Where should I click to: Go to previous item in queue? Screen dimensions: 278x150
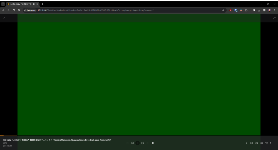128,143
